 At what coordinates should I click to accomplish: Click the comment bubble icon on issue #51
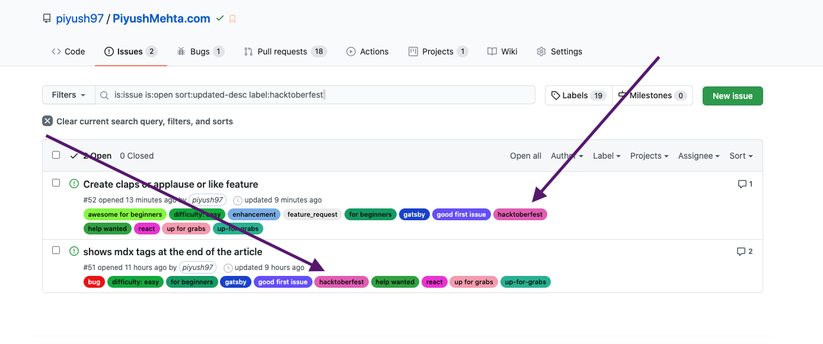click(741, 252)
